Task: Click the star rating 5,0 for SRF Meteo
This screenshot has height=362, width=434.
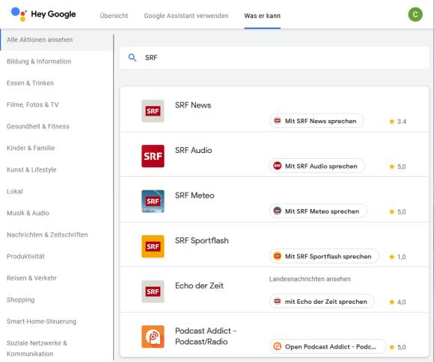Action: 398,211
